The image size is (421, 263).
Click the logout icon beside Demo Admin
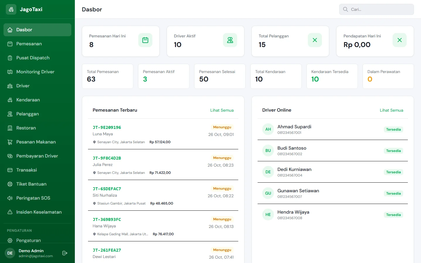tap(65, 253)
